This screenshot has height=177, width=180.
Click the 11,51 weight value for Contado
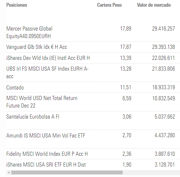click(126, 87)
